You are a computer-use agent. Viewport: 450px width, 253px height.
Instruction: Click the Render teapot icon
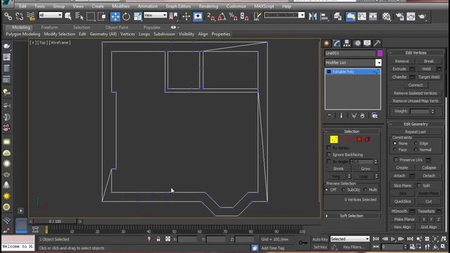tap(422, 17)
